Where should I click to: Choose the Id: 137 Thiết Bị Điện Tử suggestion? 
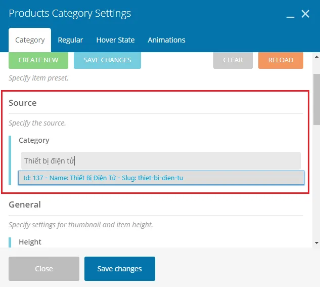pos(161,178)
